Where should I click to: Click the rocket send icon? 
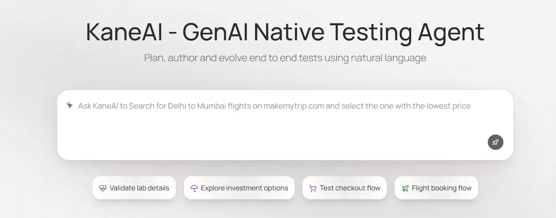pyautogui.click(x=495, y=142)
